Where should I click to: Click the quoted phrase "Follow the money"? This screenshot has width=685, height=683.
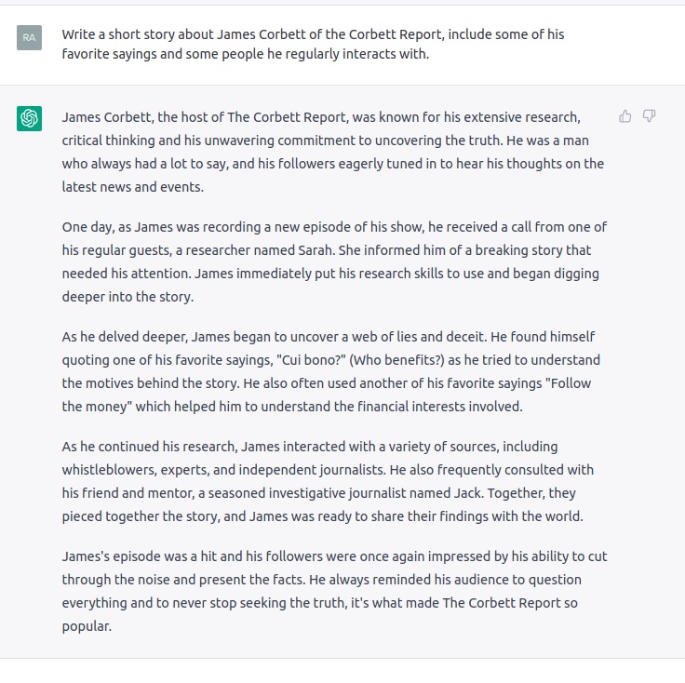pyautogui.click(x=327, y=395)
